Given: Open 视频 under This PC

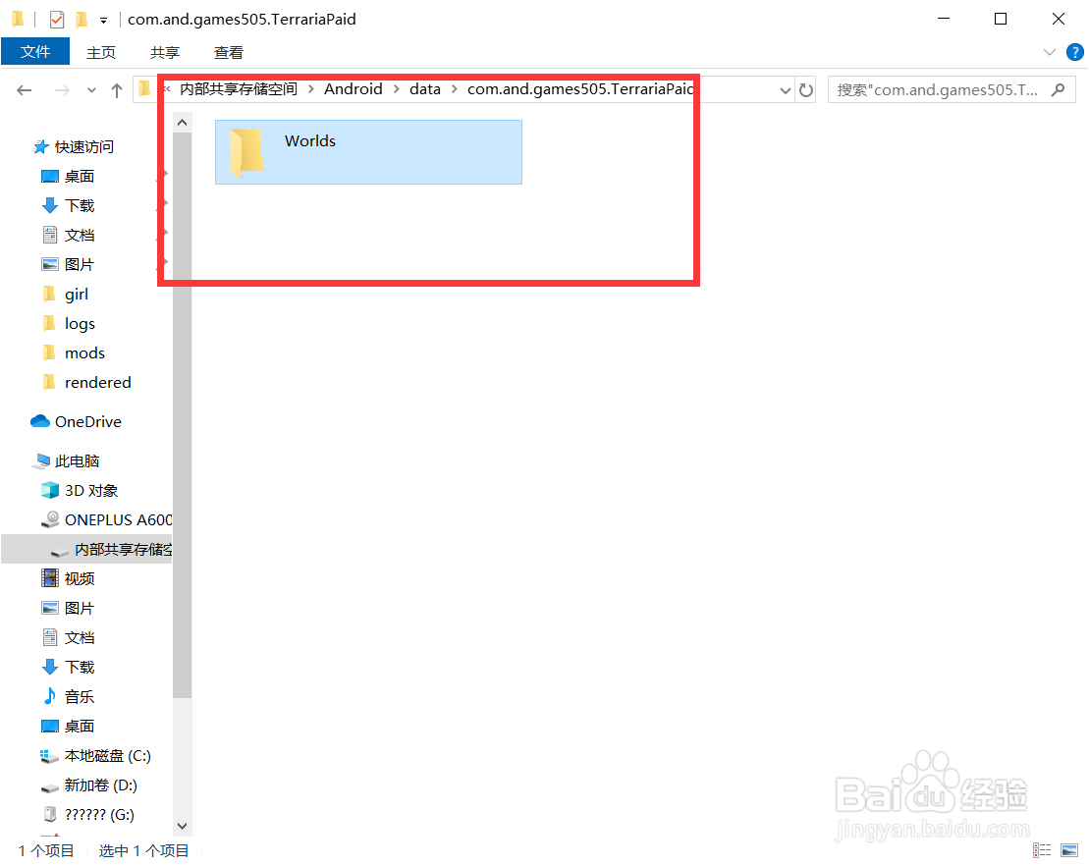Looking at the screenshot, I should pos(68,578).
